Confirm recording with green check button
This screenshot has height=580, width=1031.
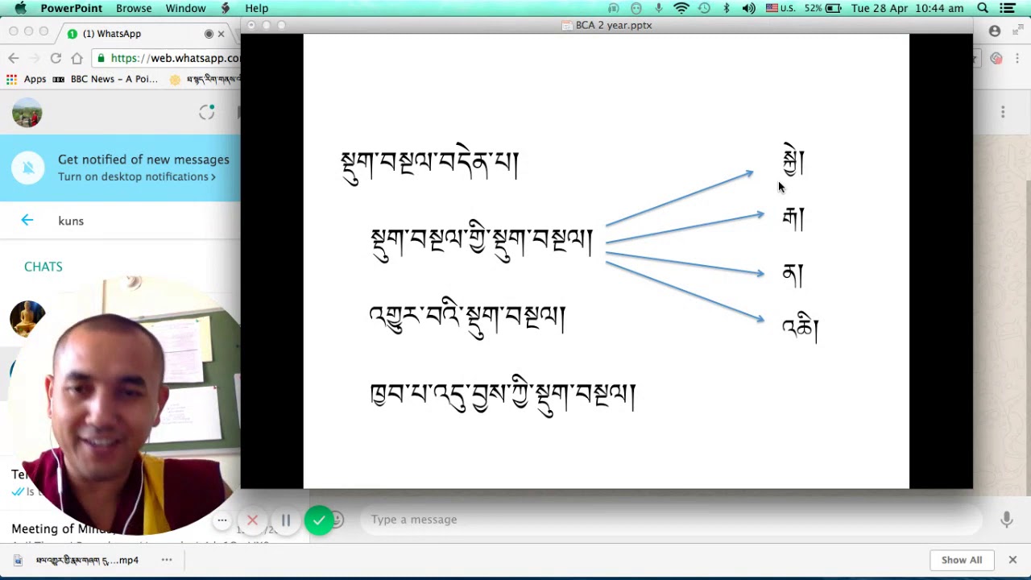pos(320,520)
